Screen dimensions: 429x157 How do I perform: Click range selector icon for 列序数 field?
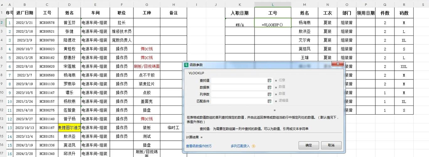[269, 94]
